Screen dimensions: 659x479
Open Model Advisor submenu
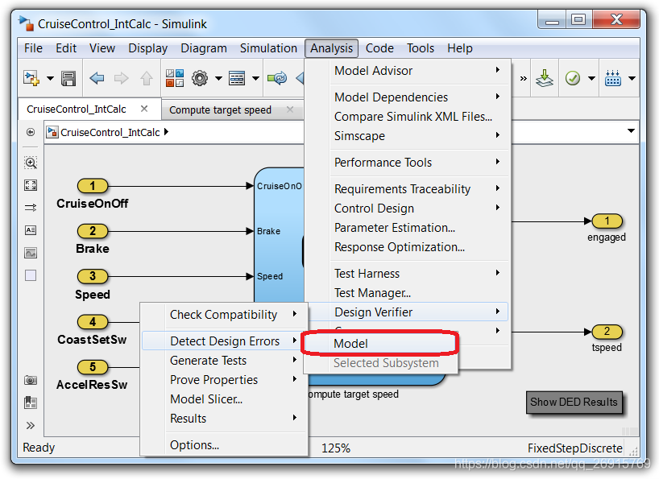pos(420,71)
